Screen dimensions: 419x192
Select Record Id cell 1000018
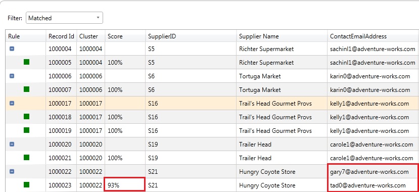click(x=61, y=117)
